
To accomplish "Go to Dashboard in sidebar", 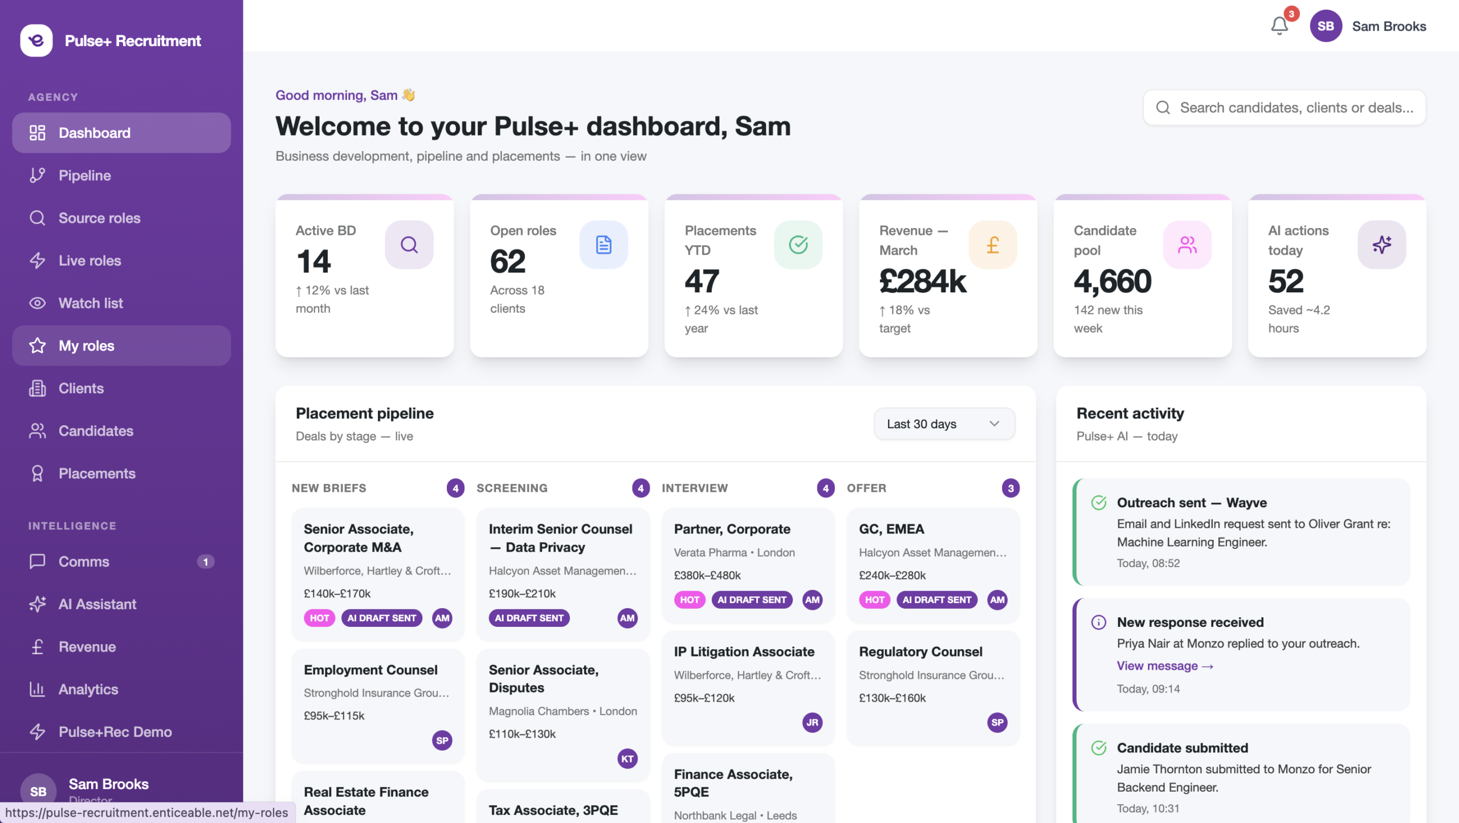I will 121,133.
